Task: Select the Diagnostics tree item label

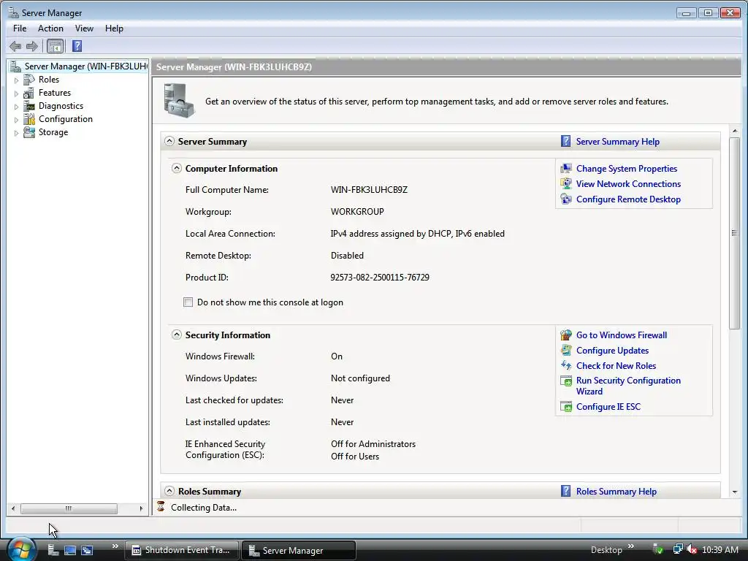Action: (x=61, y=106)
